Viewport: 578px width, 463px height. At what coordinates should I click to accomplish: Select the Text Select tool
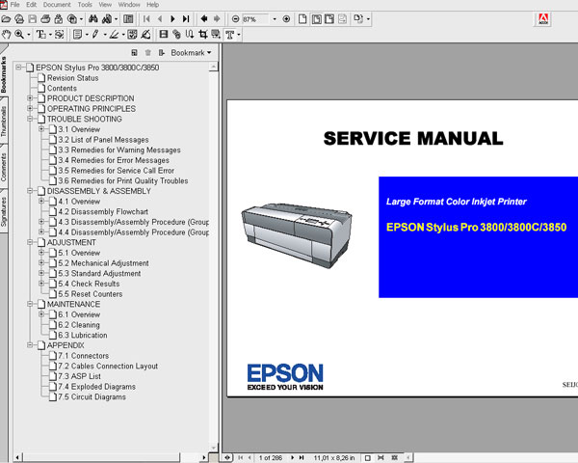coord(40,35)
